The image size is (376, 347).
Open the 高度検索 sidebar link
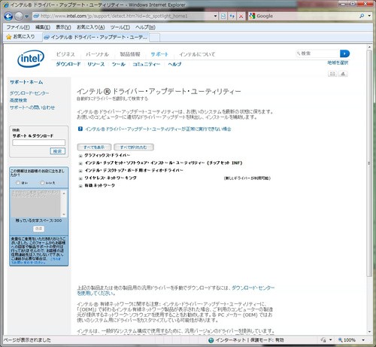[18, 100]
